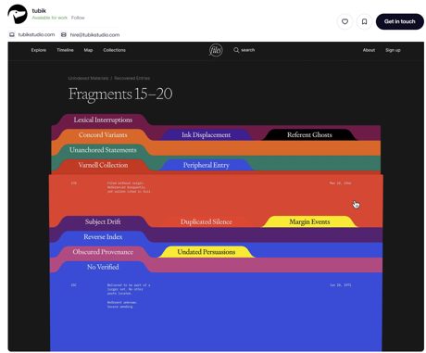Select the Undated Persuasions tab
This screenshot has height=353, width=426.
pyautogui.click(x=206, y=252)
